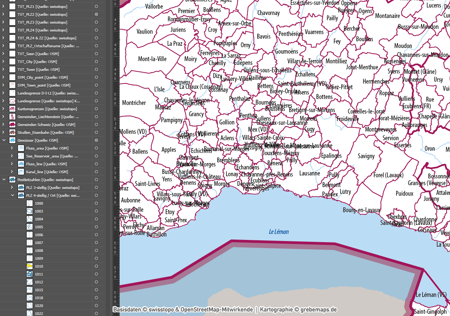Click the Fluss_line layer thumbnail
Image resolution: width=450 pixels, height=316 pixels.
click(x=21, y=164)
